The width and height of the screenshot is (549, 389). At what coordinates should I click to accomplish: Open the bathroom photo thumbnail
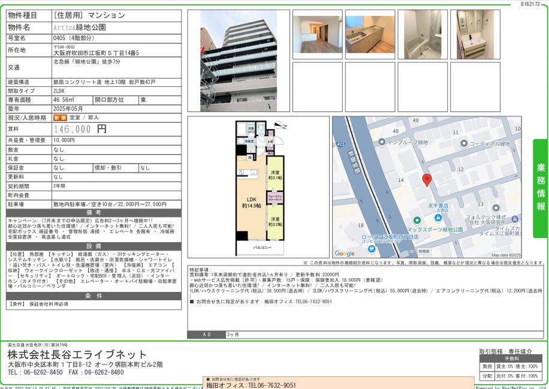423,34
